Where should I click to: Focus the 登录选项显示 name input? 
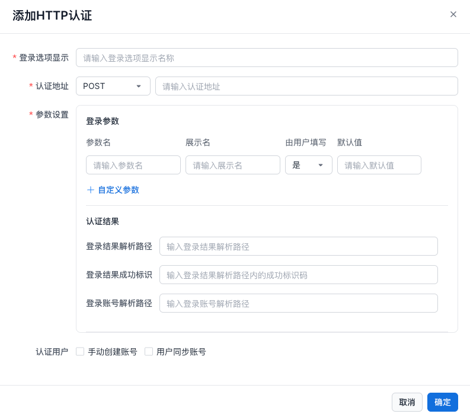point(267,58)
